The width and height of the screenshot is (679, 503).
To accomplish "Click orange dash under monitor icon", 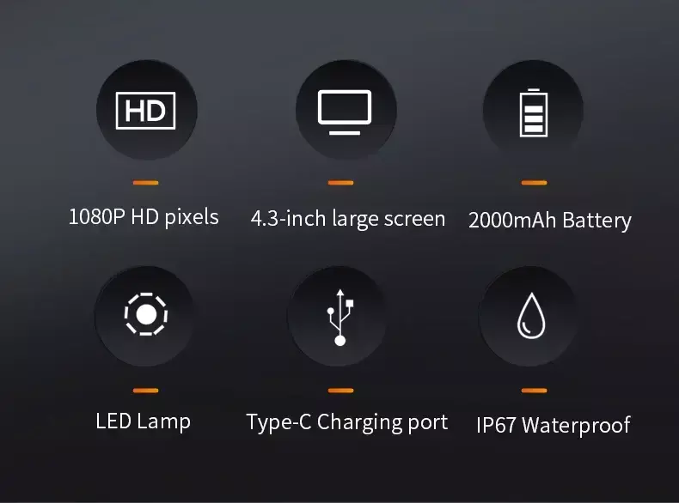I will 341,183.
